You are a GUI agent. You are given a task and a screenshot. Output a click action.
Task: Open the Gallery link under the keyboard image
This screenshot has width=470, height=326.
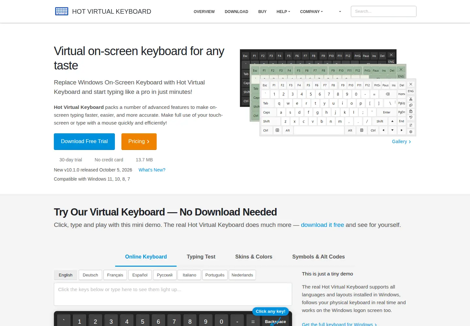click(401, 141)
